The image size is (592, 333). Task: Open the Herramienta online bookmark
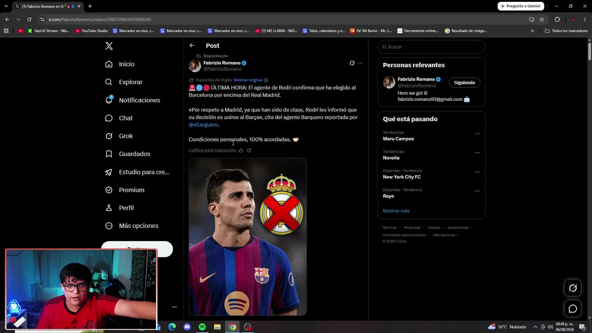[418, 31]
